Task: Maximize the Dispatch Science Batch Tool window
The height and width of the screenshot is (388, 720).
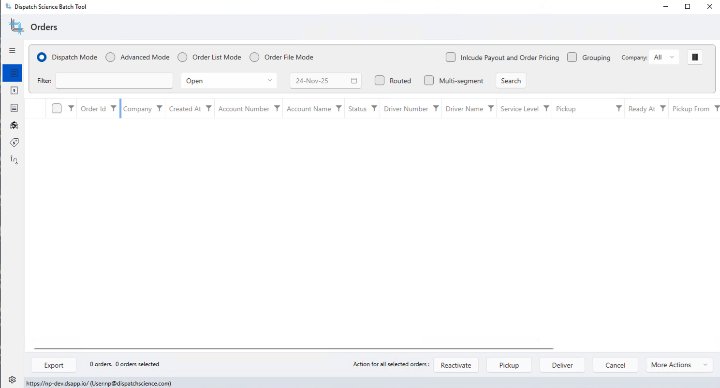Action: click(688, 7)
